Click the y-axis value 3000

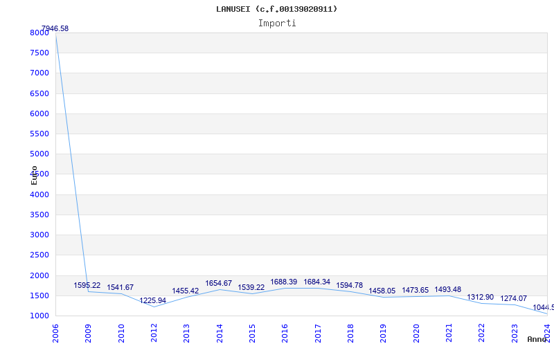[x=39, y=235]
